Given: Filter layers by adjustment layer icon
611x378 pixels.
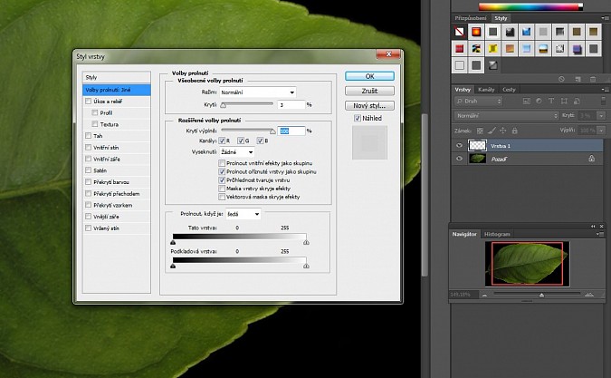Looking at the screenshot, I should point(539,101).
